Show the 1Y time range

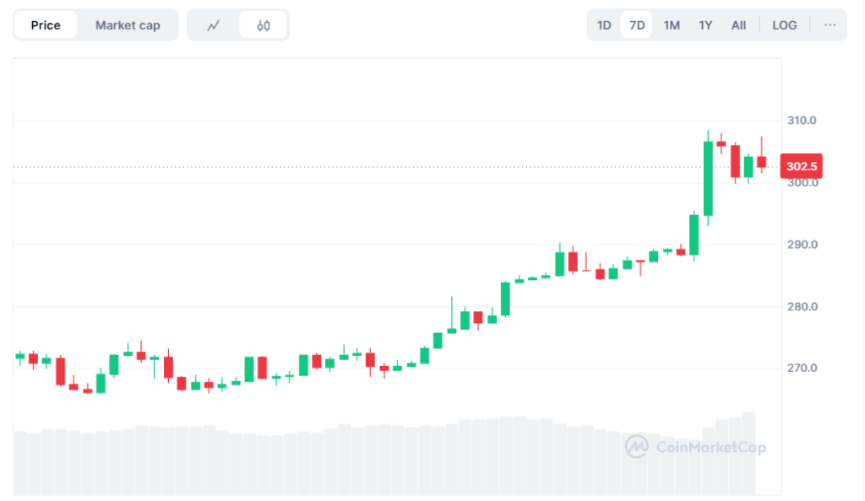click(x=705, y=25)
